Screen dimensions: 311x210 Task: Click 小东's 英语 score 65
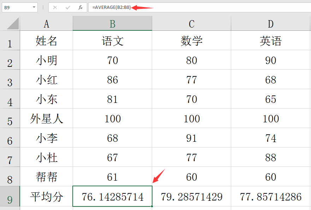271,99
